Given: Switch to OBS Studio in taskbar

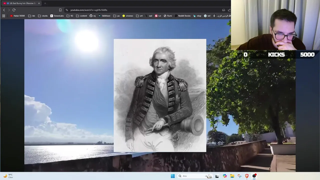Looking at the screenshot, I should (254, 176).
